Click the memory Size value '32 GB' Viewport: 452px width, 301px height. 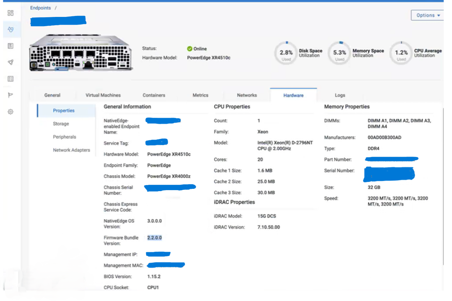pos(374,187)
